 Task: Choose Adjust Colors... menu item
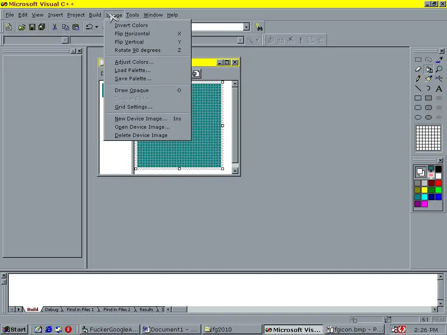point(148,62)
